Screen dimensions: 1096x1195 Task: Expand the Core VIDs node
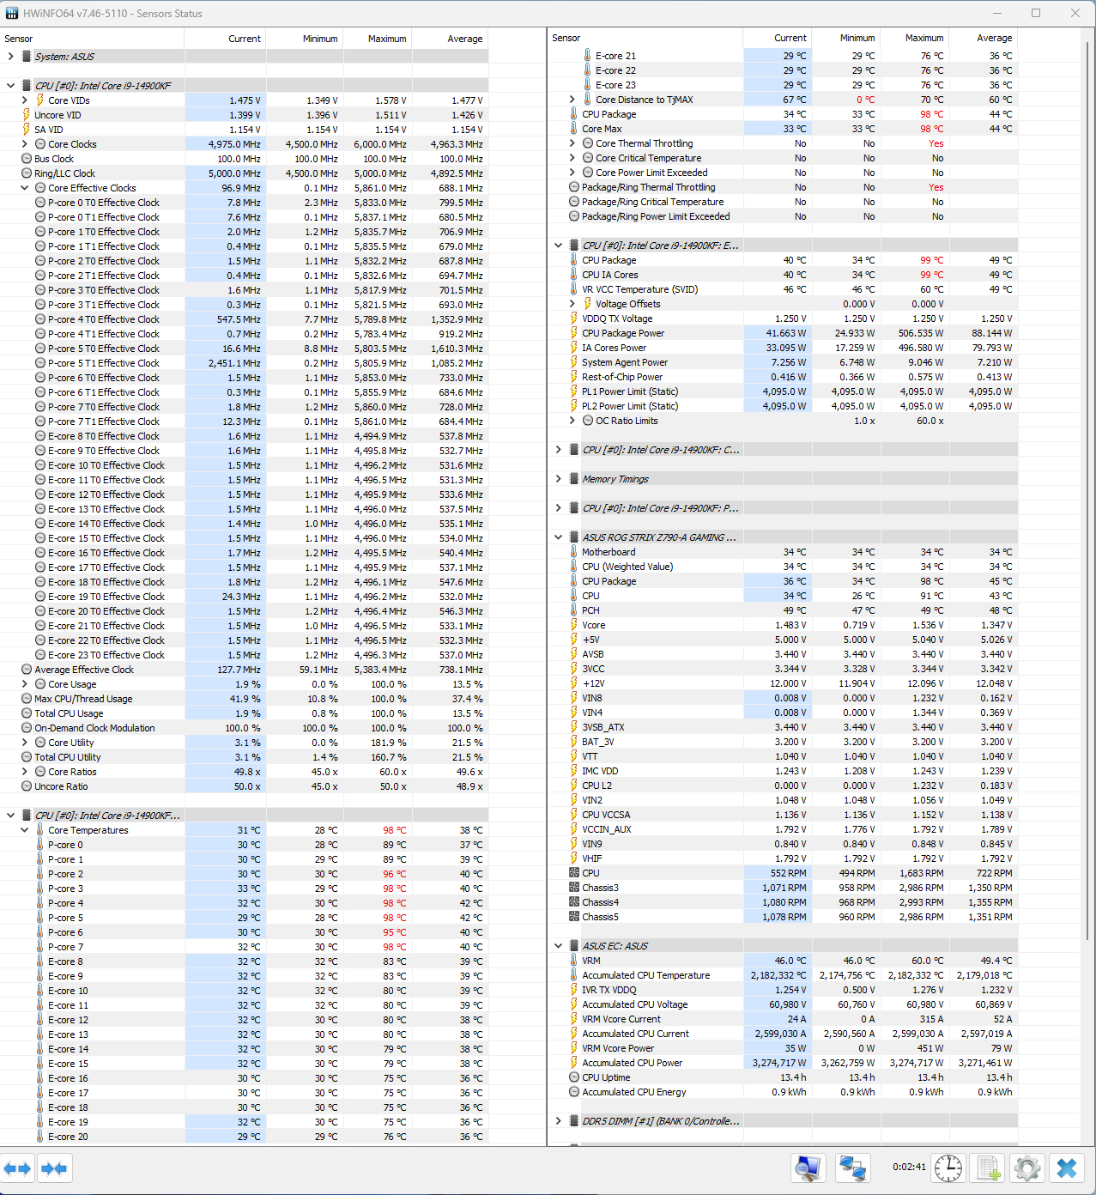click(x=25, y=100)
